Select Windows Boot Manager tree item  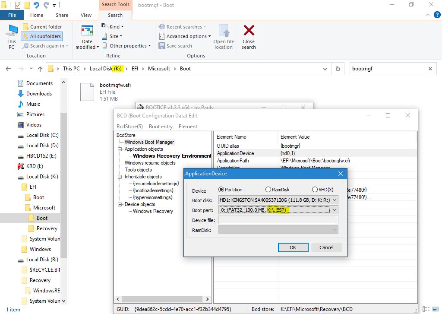(149, 142)
